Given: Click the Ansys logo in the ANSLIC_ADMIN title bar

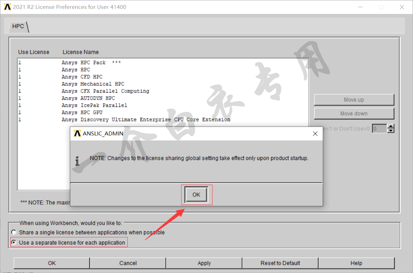Looking at the screenshot, I should (77, 134).
